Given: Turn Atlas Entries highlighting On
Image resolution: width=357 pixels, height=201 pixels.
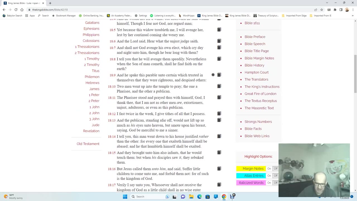Looking at the screenshot, I should point(269,176).
